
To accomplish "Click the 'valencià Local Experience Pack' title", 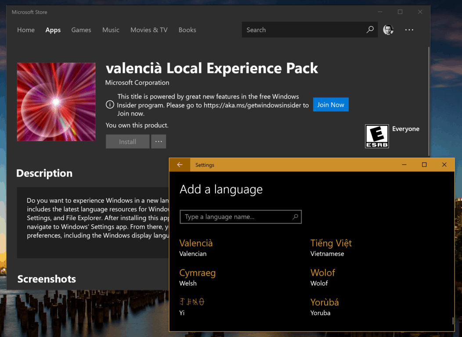I will (x=212, y=68).
